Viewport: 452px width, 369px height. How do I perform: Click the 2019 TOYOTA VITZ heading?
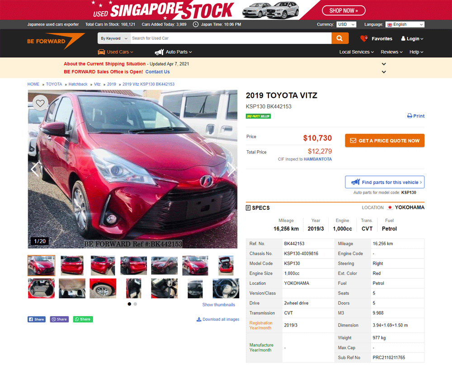[x=281, y=96]
